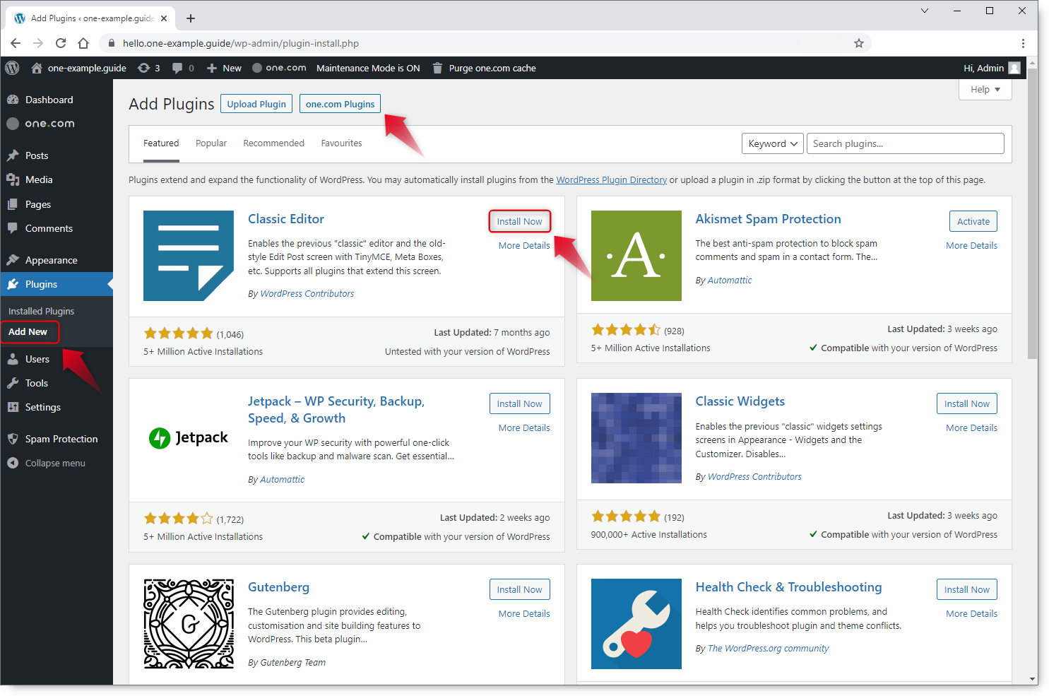Open Spam Protection in the sidebar
Viewport: 1049px width, 696px height.
point(61,438)
